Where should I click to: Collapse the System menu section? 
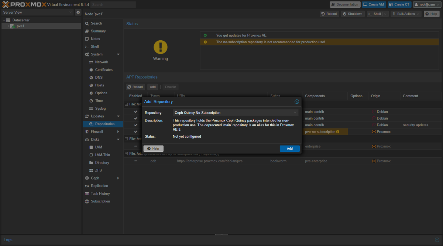pyautogui.click(x=118, y=54)
